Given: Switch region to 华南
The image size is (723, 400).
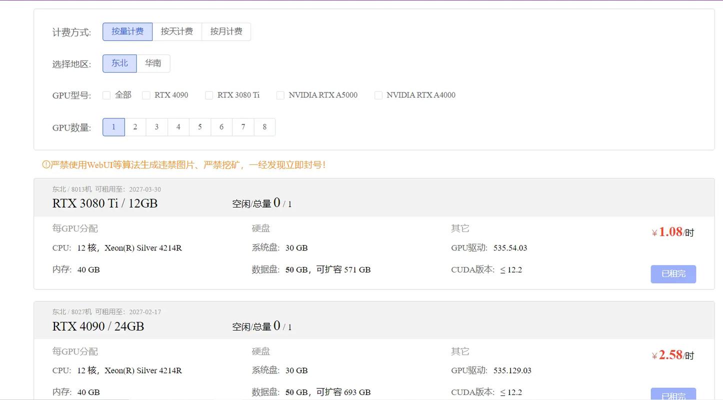Looking at the screenshot, I should point(153,63).
